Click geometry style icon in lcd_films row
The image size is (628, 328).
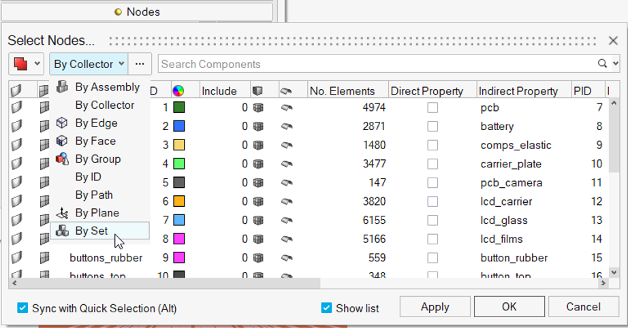(286, 240)
